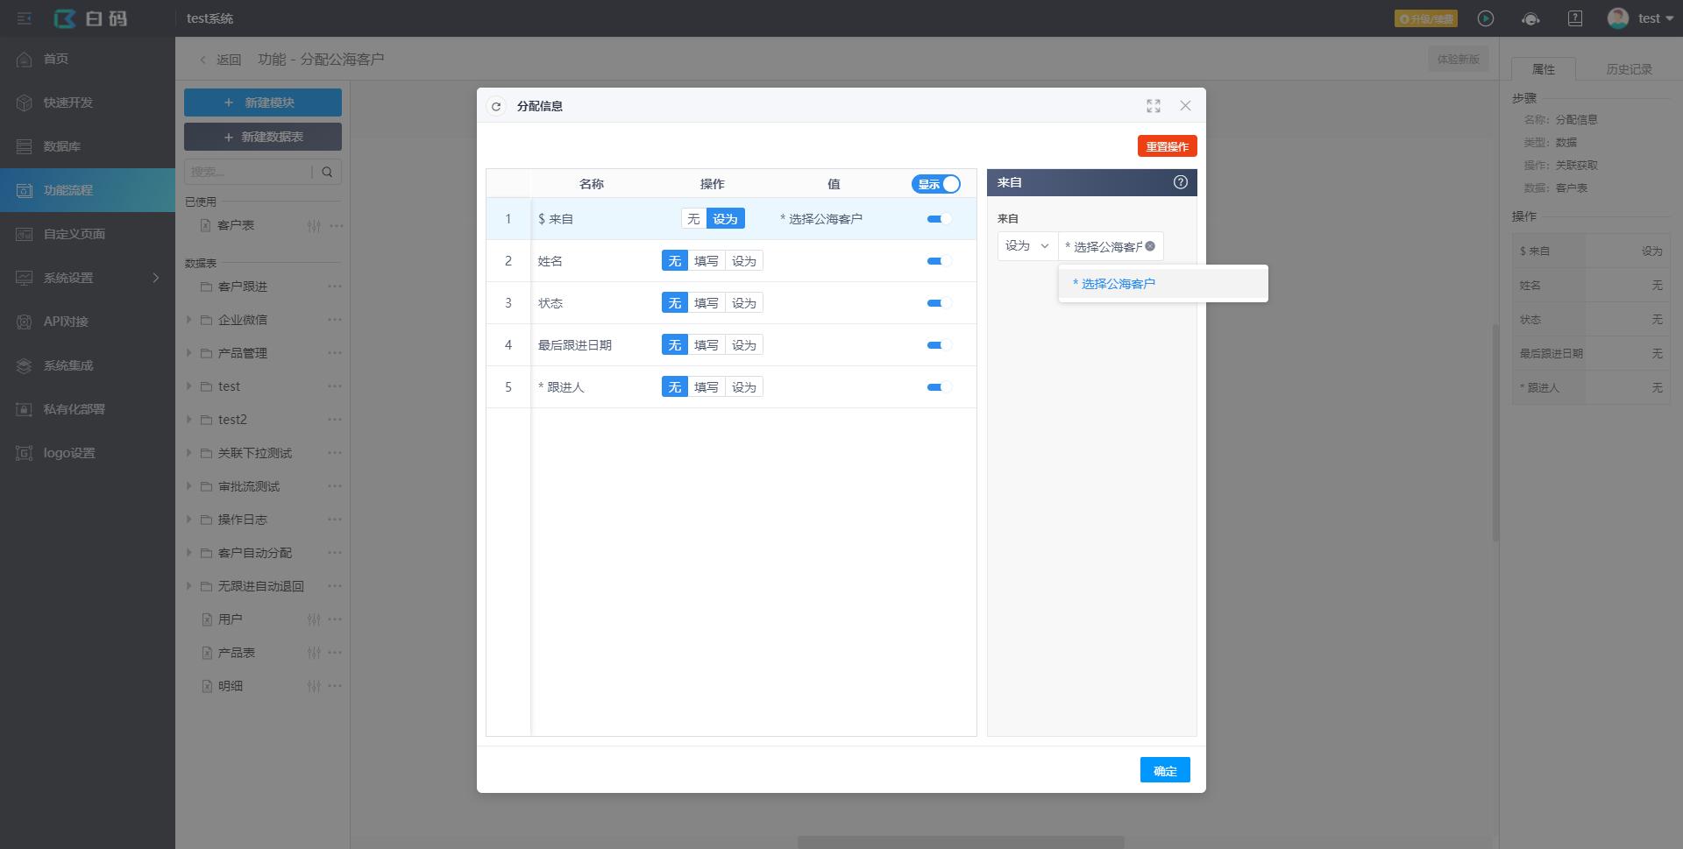Open the 设为 dropdown in 来自 panel
This screenshot has height=849, width=1683.
pyautogui.click(x=1027, y=246)
